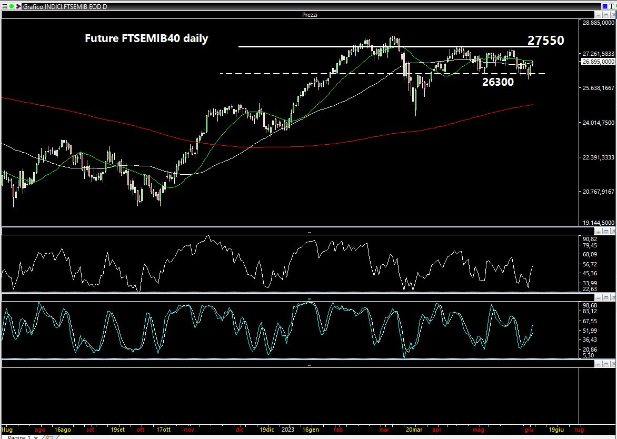Click the 26300 support label

point(498,82)
